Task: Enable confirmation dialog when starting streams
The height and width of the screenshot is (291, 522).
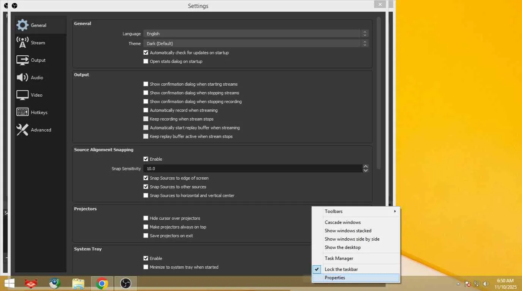Action: tap(146, 84)
